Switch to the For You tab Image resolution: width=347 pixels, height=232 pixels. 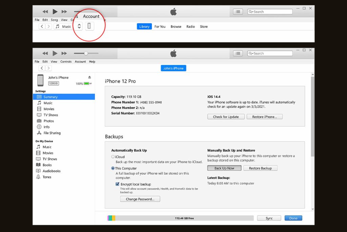160,26
